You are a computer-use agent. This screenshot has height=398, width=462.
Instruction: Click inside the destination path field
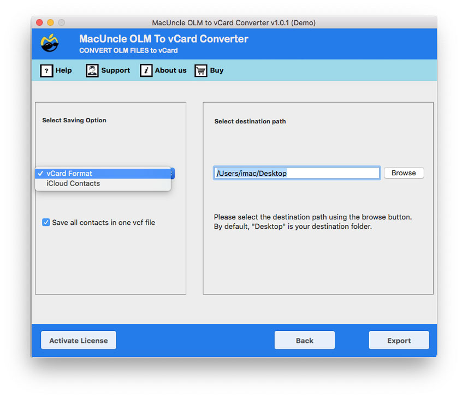pyautogui.click(x=297, y=173)
